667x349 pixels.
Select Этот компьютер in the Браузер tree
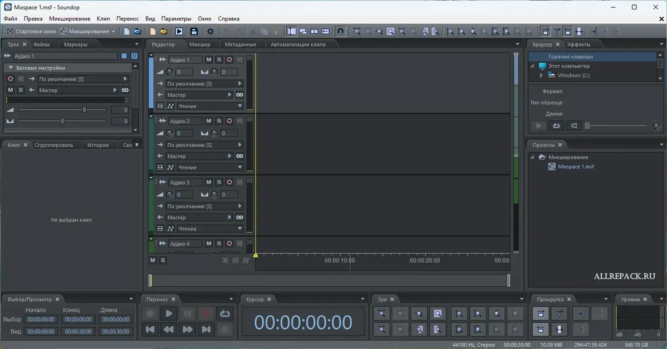[569, 66]
